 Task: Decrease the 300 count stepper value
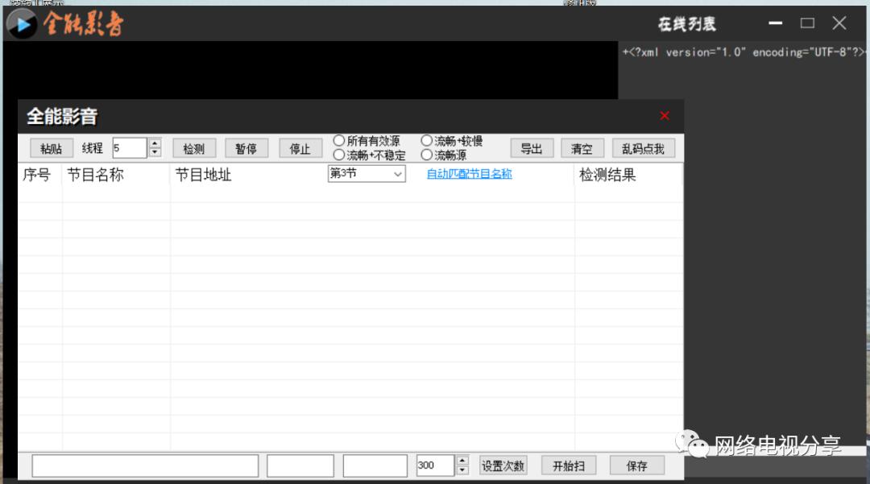(462, 470)
